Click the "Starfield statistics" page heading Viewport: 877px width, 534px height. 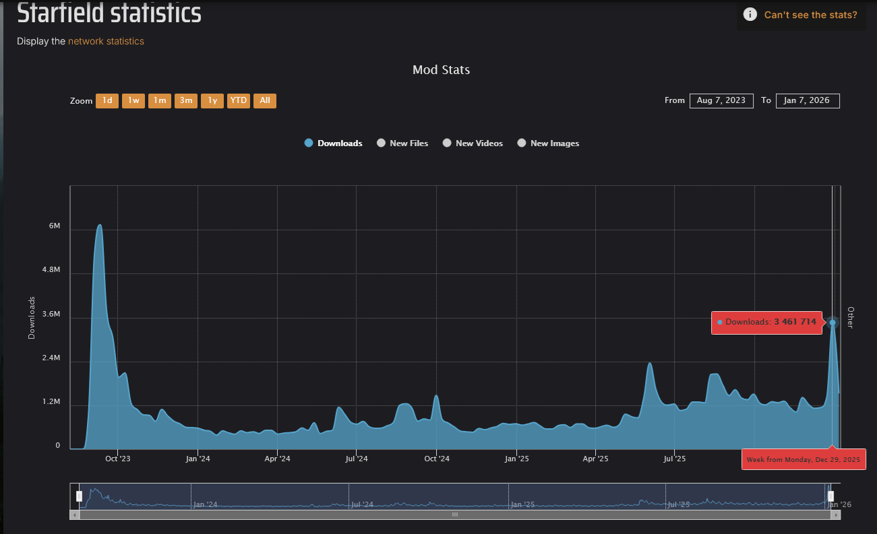[109, 12]
